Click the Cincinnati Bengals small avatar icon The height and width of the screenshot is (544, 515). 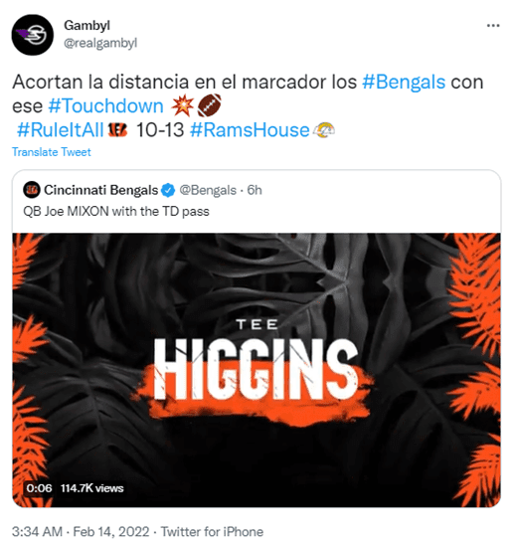(31, 190)
